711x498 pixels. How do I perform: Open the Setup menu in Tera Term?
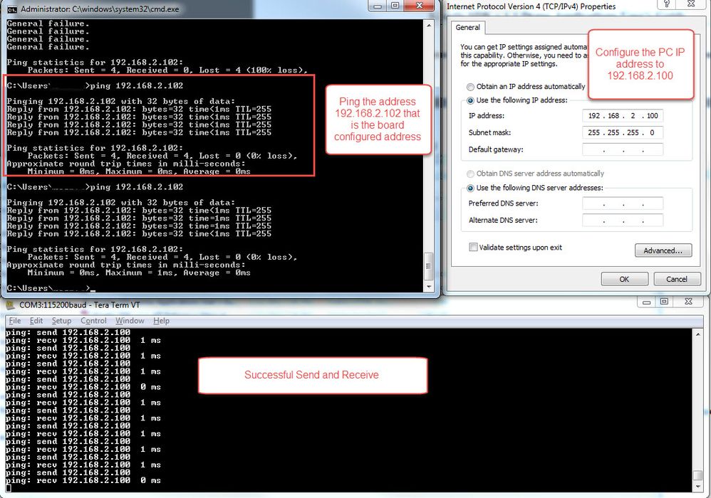[62, 321]
